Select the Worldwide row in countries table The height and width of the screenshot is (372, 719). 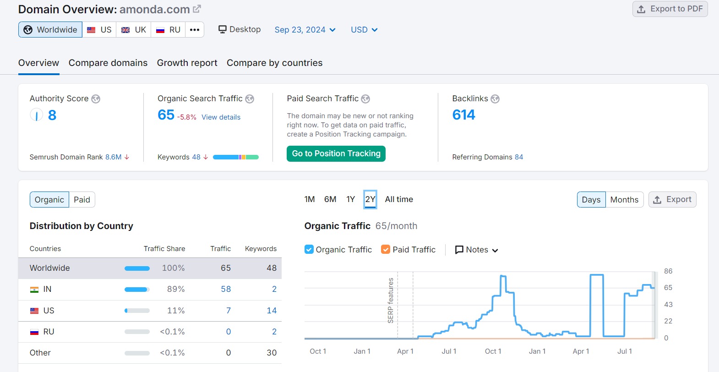150,268
